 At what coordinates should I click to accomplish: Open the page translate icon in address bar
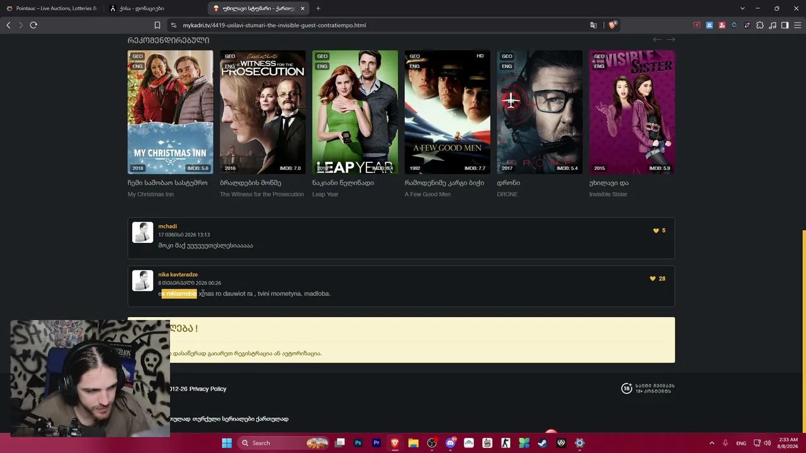click(593, 25)
